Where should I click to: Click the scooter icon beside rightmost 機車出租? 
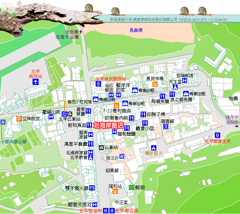click(186, 94)
